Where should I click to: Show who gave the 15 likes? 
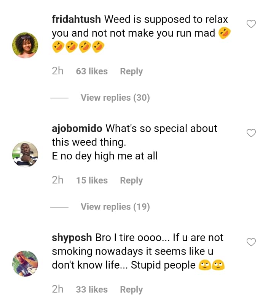92,180
